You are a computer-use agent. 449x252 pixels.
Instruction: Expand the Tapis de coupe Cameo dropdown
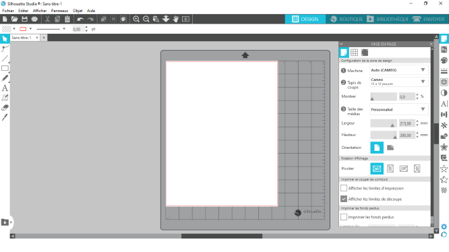[398, 82]
